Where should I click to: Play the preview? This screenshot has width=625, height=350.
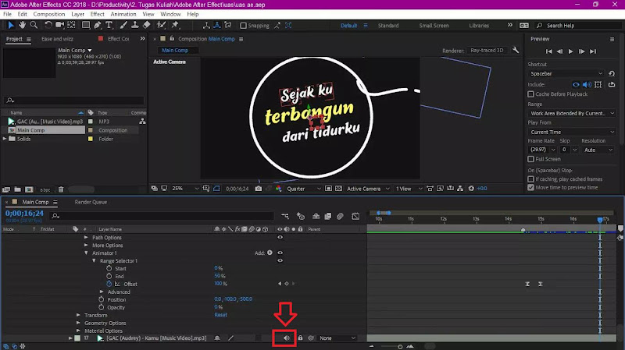[x=571, y=51]
